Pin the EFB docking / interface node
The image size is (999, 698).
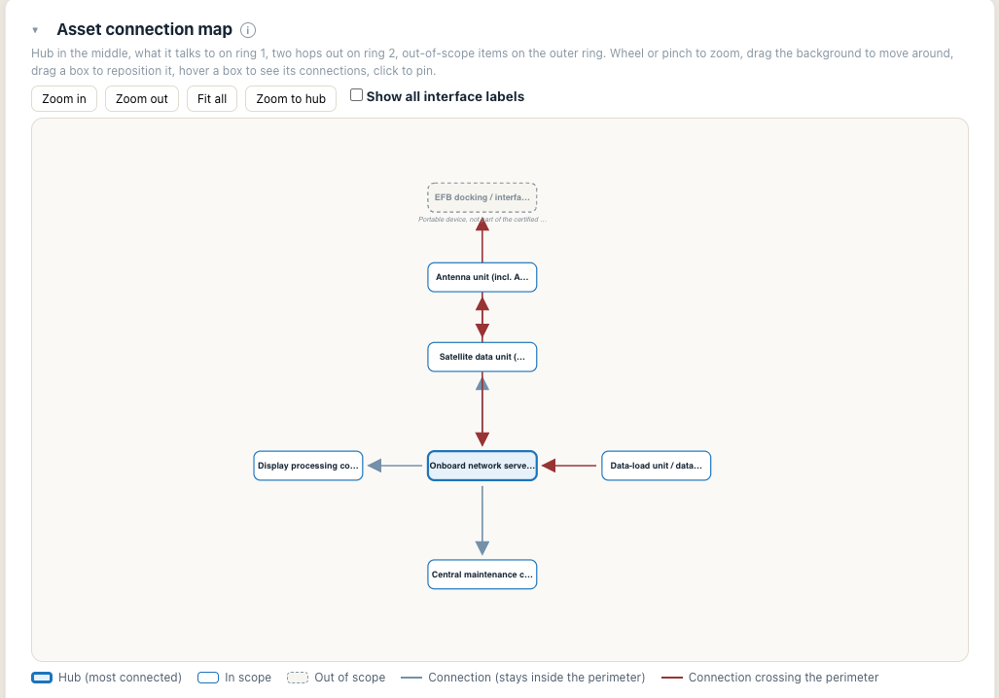(482, 197)
